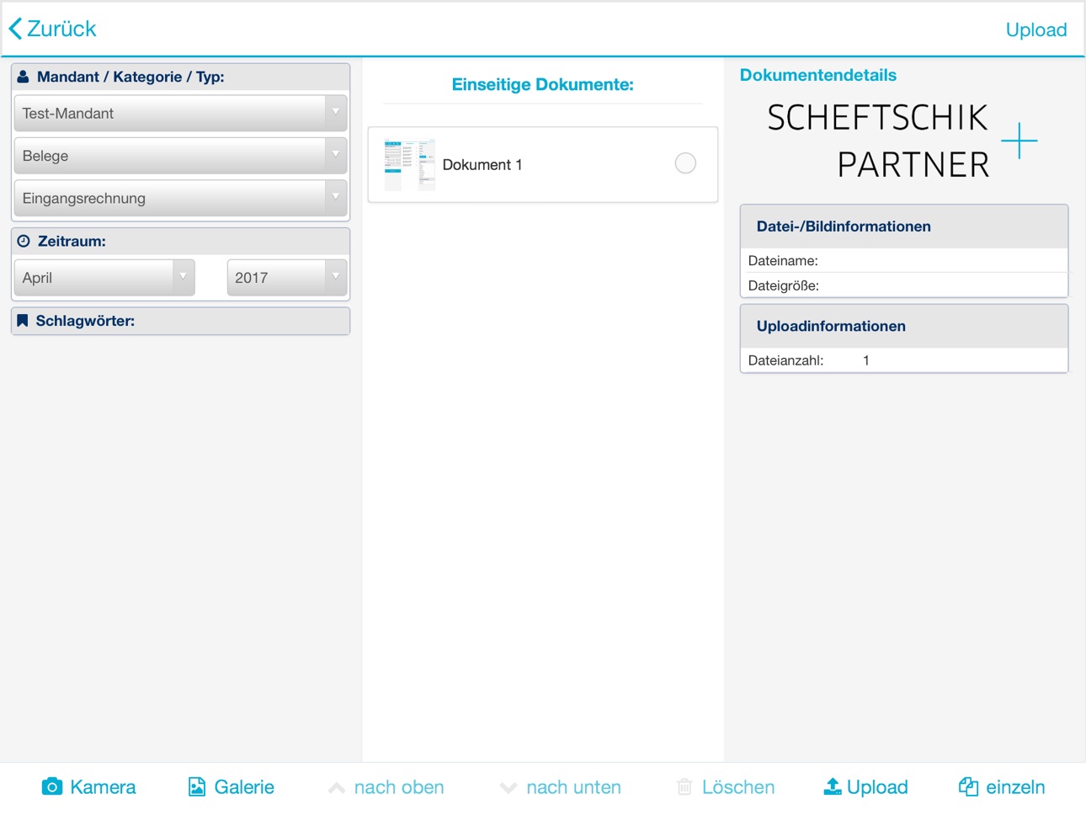The height and width of the screenshot is (815, 1086).
Task: Tap the Upload tray icon in bottom bar
Action: point(833,786)
